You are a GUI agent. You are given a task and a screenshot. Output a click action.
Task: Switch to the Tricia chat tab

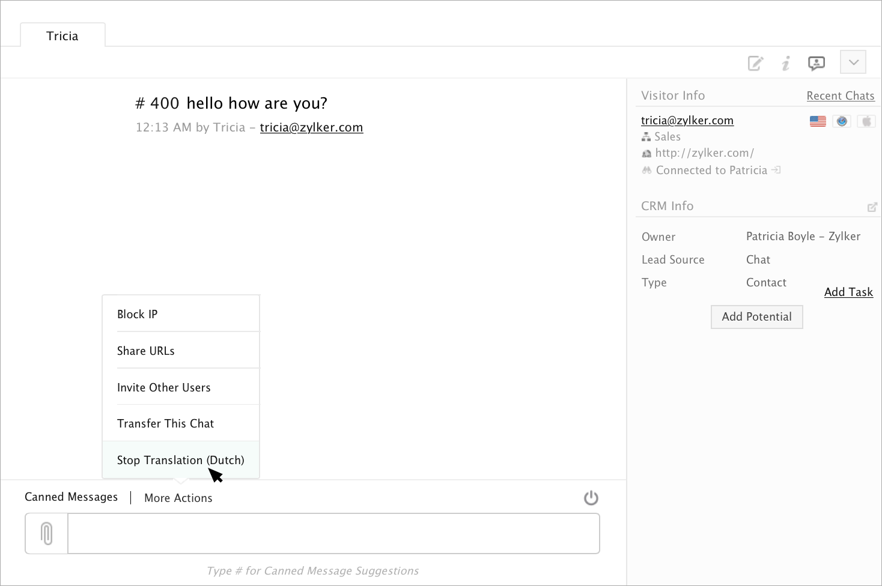(x=62, y=36)
